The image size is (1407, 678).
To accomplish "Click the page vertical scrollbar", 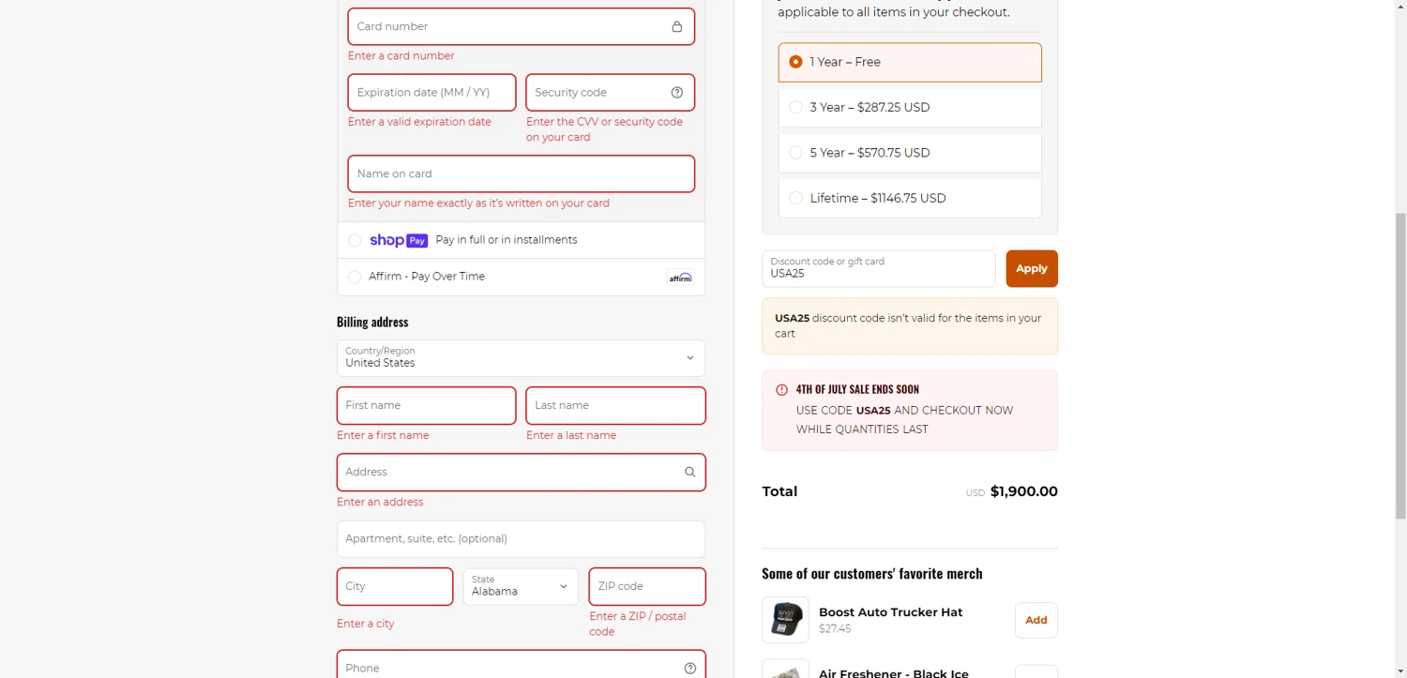I will (1400, 366).
